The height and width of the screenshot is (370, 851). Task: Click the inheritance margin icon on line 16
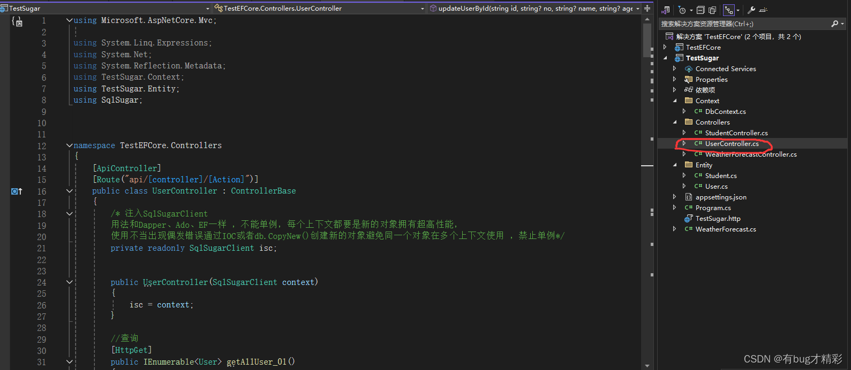17,191
